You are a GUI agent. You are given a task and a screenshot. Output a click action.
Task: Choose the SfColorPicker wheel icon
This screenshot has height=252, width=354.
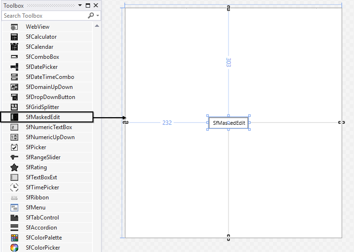coord(14,248)
